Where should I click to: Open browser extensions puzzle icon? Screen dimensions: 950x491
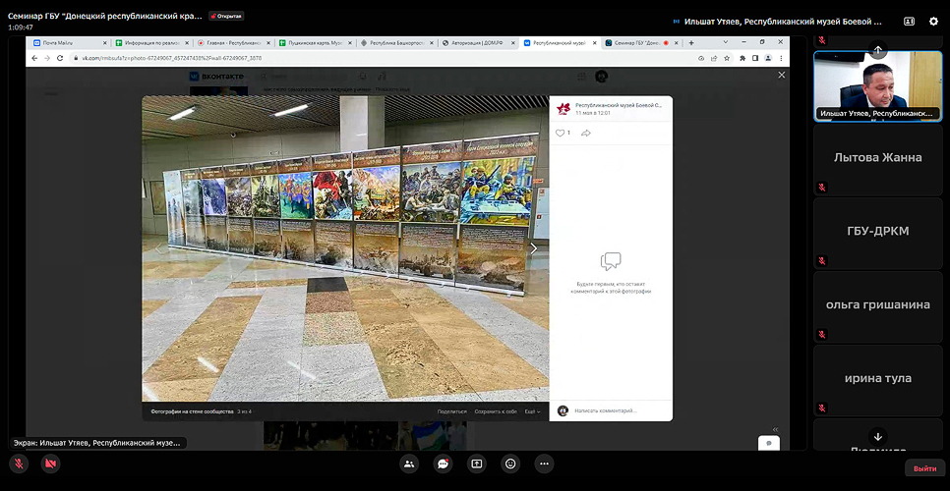click(742, 58)
